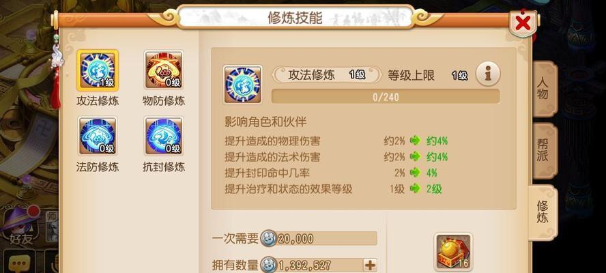Viewport: 606px width, 273px height.
Task: Click the 提升造成的物理伤害 effect row
Action: click(x=336, y=141)
